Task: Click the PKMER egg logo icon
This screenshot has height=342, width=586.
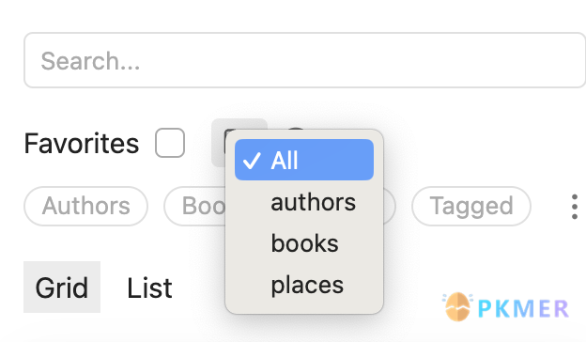Action: pos(457,307)
